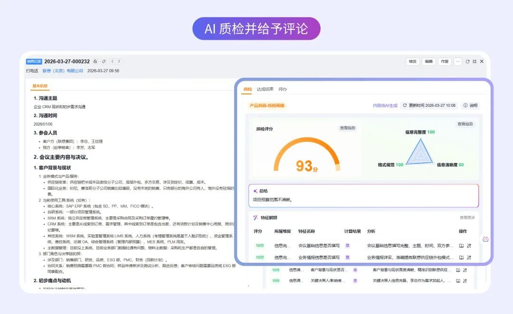Click the heading 1. 沟通主题
513x314 pixels.
(x=46, y=98)
